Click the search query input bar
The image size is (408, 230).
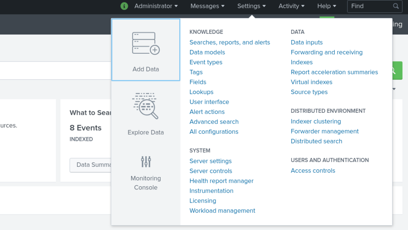click(x=55, y=71)
